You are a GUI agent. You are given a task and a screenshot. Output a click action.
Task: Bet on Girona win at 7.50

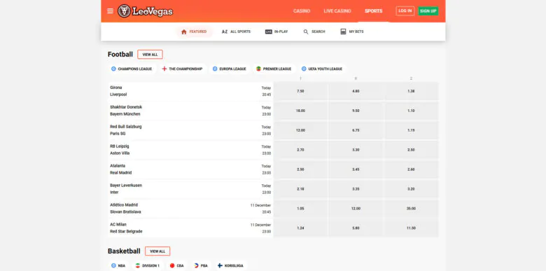300,91
